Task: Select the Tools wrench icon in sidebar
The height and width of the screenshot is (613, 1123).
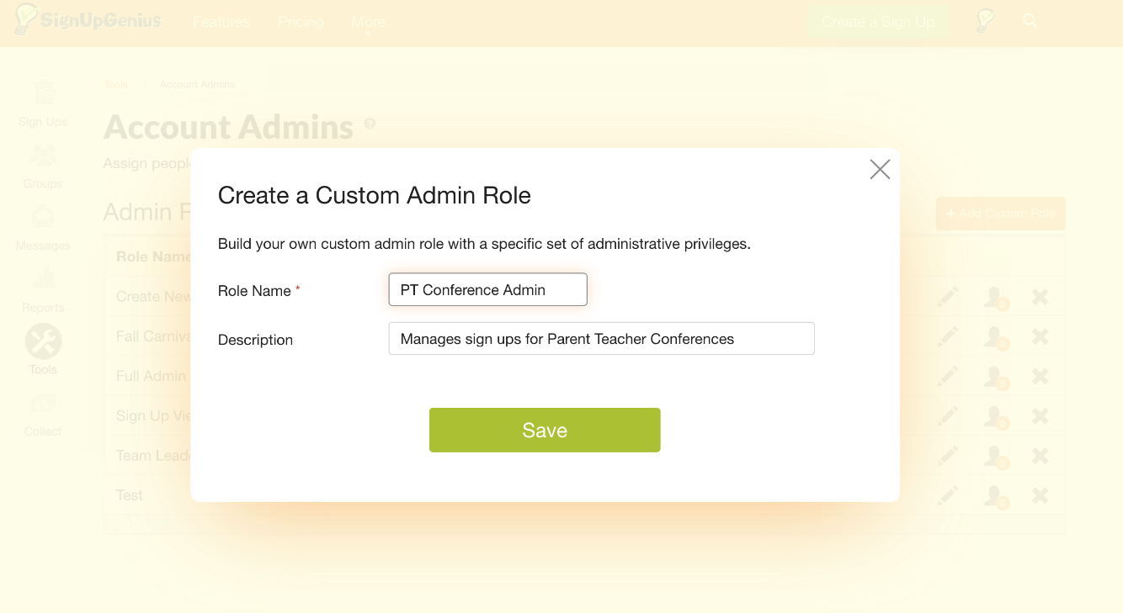Action: (42, 341)
